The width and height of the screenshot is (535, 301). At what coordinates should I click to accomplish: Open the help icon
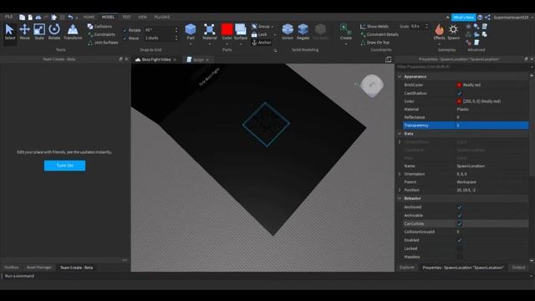point(480,17)
